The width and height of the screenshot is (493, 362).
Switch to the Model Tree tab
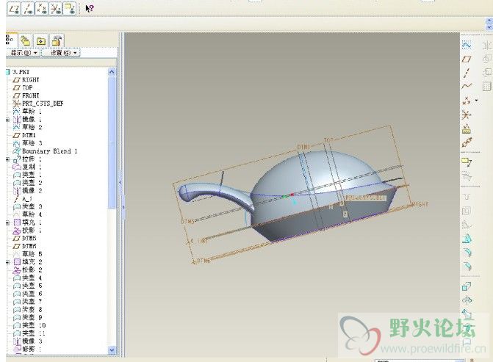(x=10, y=40)
